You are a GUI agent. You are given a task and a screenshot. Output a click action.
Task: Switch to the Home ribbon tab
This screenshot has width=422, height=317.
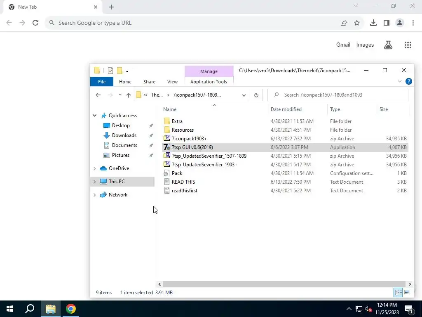[x=125, y=82]
